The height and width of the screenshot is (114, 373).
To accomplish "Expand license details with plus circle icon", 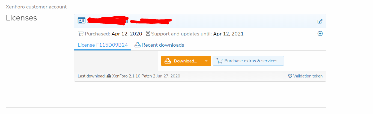I will 320,34.
